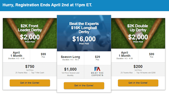Click Get in the Game under Double Up Derby
The width and height of the screenshot is (169, 95).
tap(138, 83)
